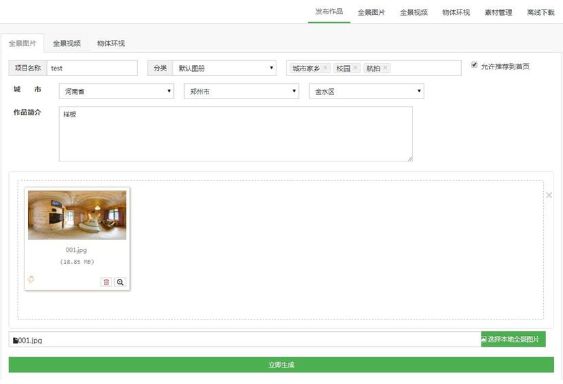Remove the 城市家乡 tag
563x384 pixels.
325,68
